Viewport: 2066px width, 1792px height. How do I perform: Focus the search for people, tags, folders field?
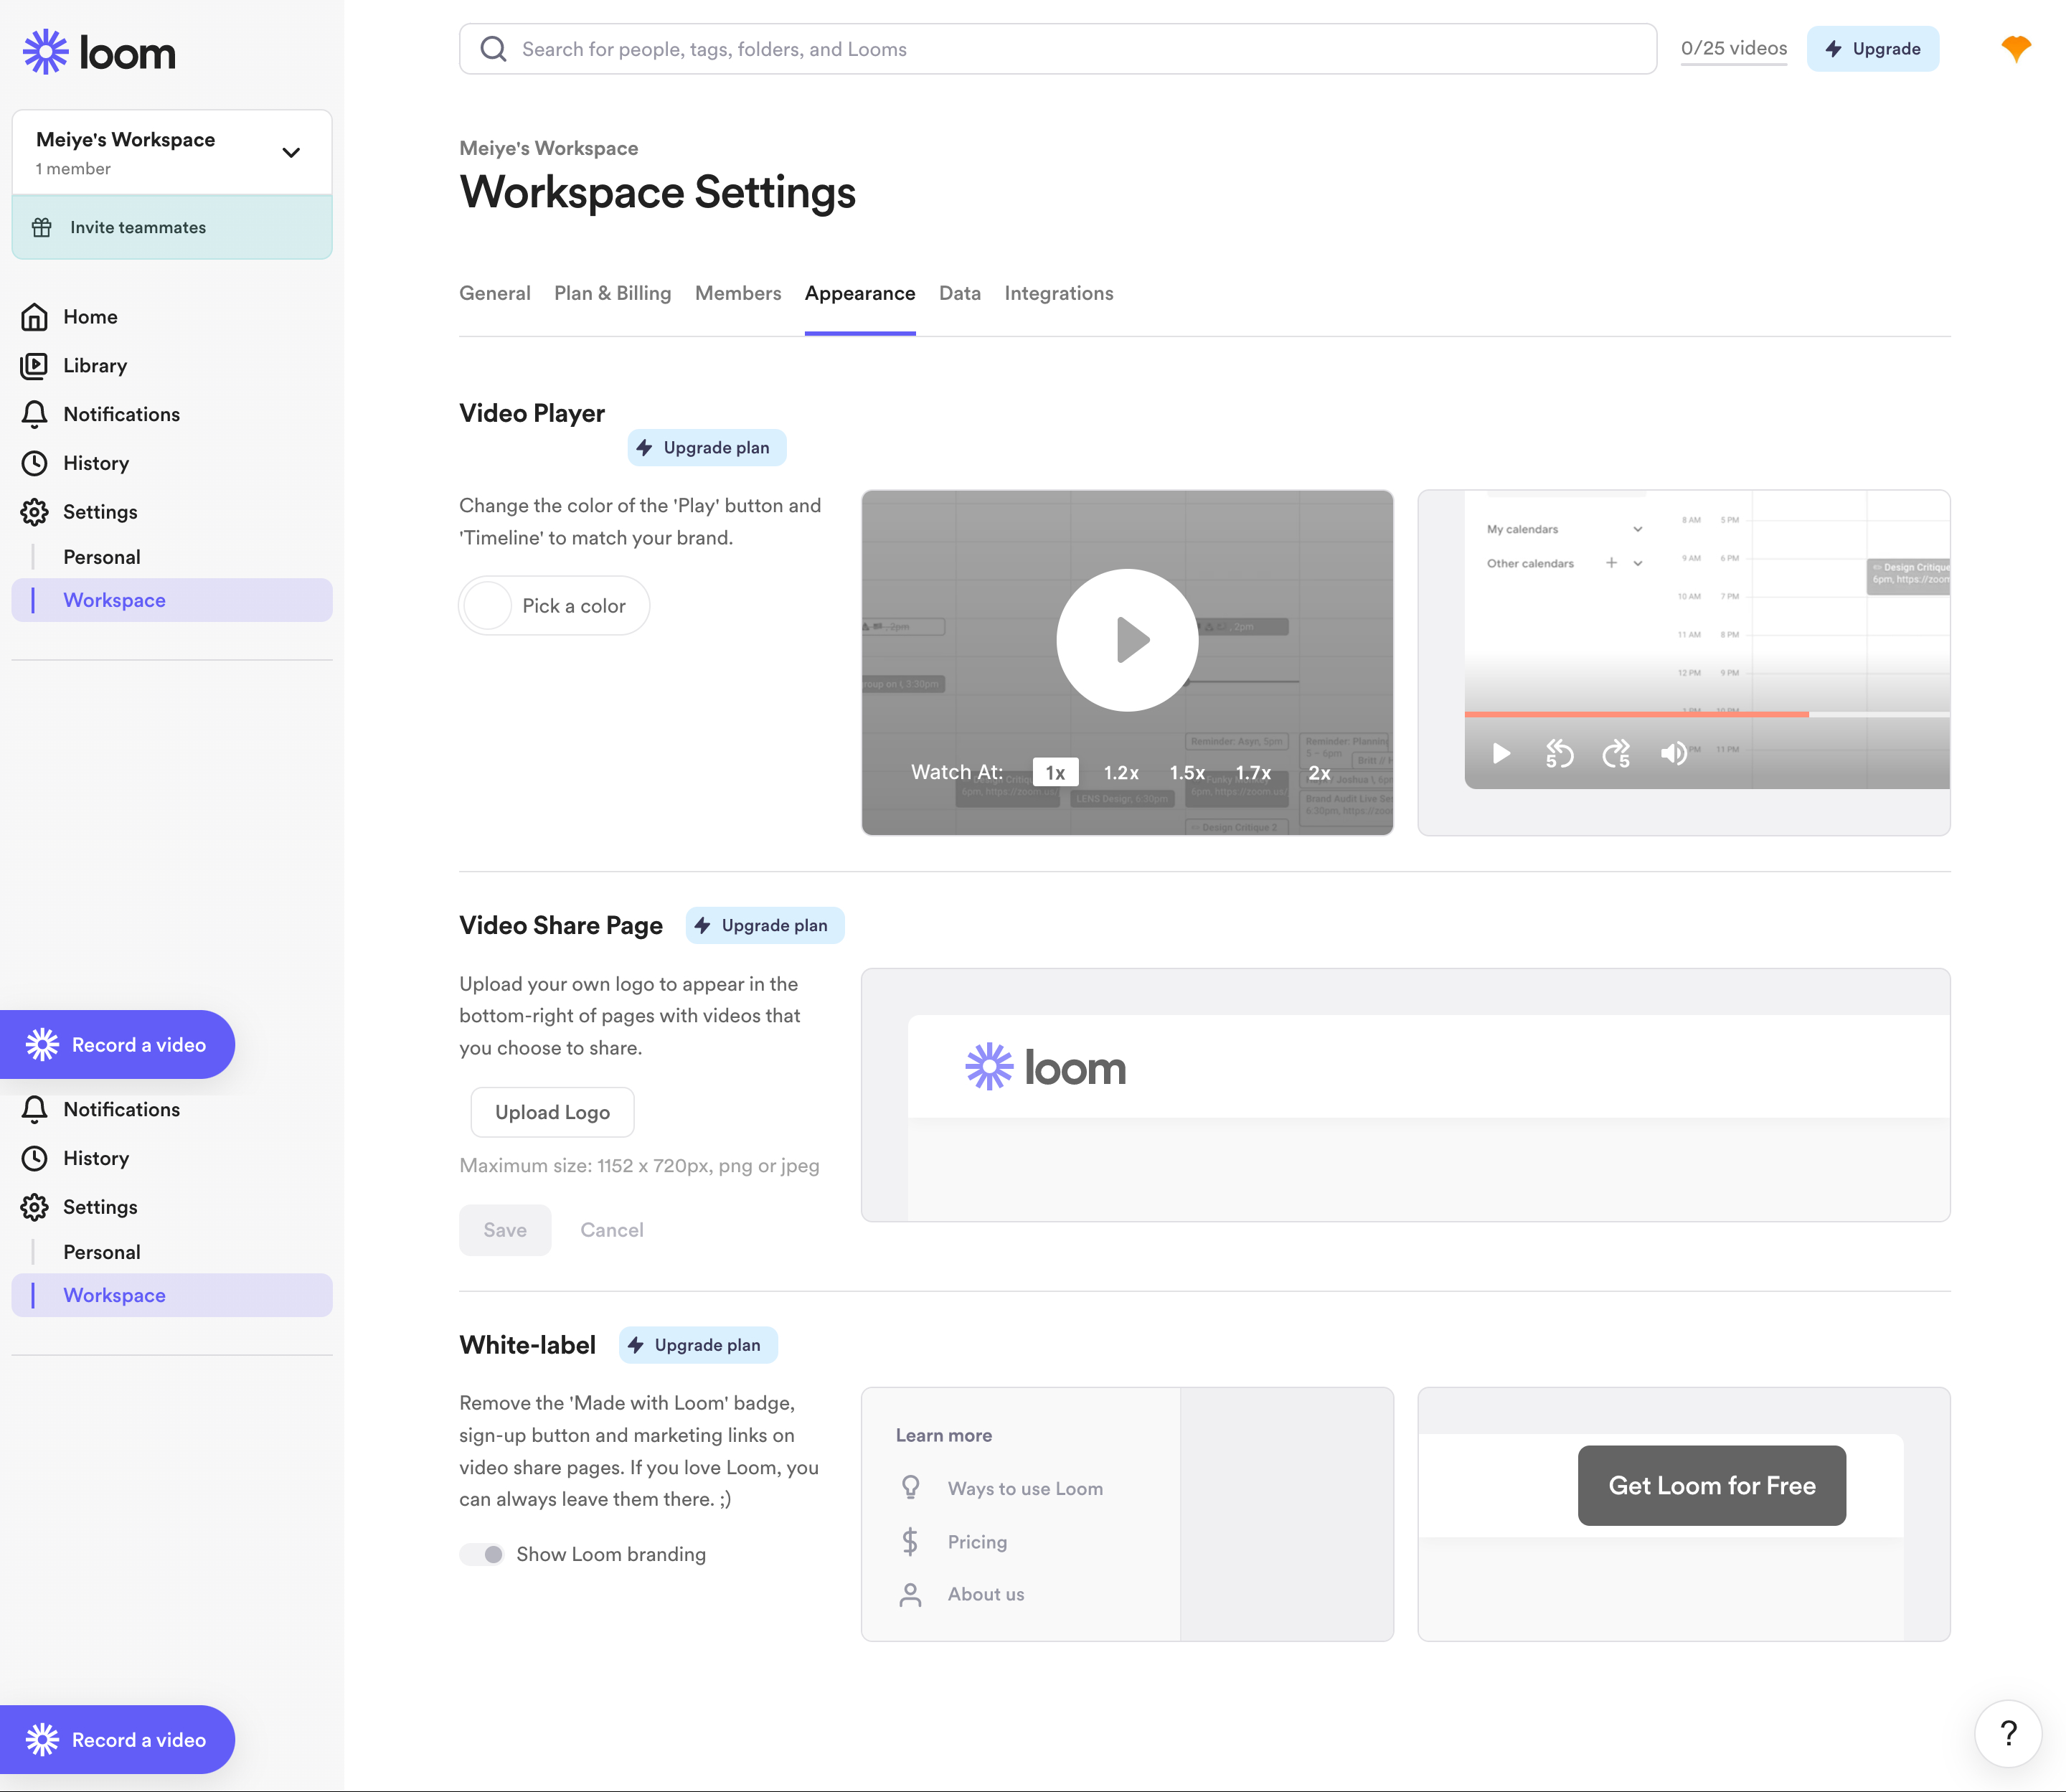pos(1057,49)
